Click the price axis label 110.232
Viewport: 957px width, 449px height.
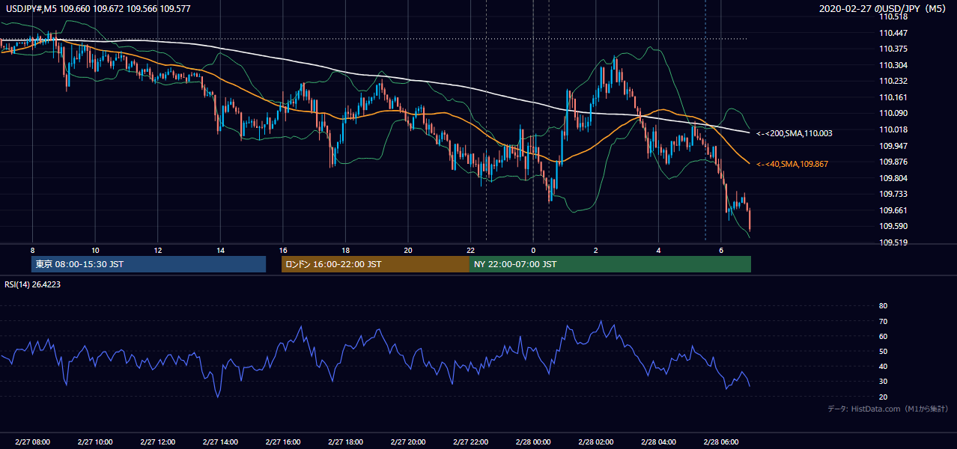[x=893, y=81]
